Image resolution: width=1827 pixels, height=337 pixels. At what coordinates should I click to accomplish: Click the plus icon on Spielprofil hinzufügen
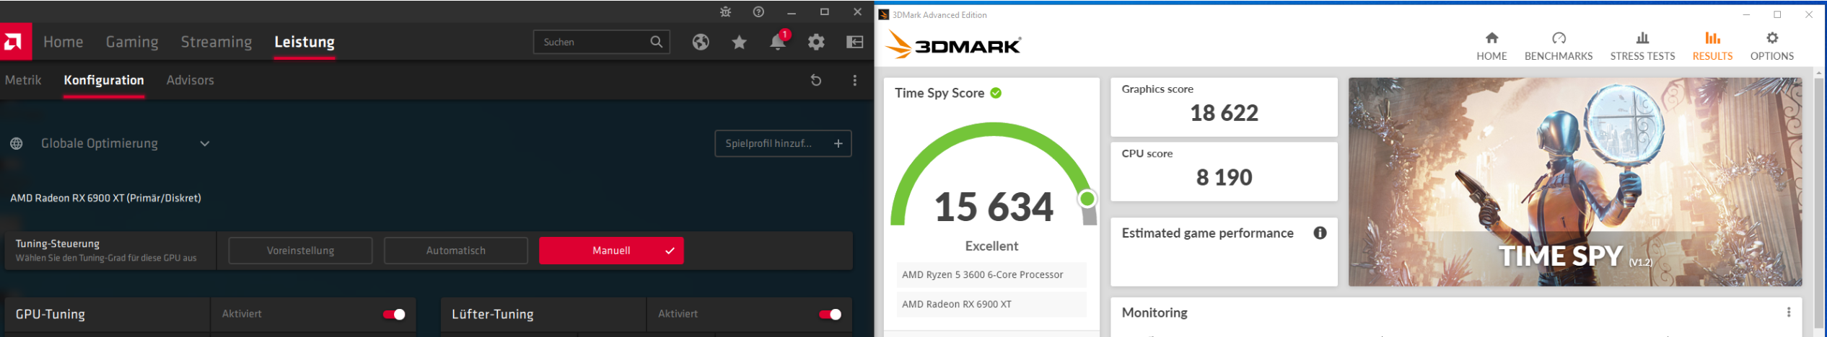tap(838, 143)
